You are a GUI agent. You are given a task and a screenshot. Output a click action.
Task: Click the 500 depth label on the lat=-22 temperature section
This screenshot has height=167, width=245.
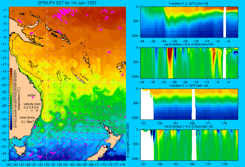pos(136,103)
